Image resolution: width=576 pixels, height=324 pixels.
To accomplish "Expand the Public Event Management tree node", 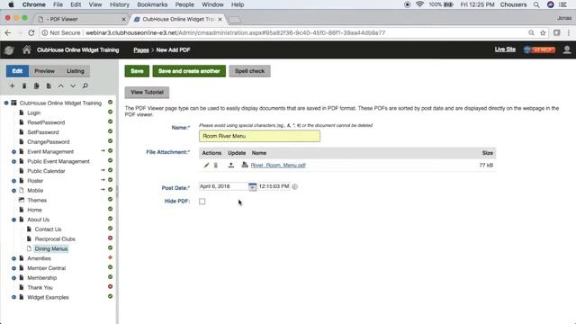I will tap(13, 162).
